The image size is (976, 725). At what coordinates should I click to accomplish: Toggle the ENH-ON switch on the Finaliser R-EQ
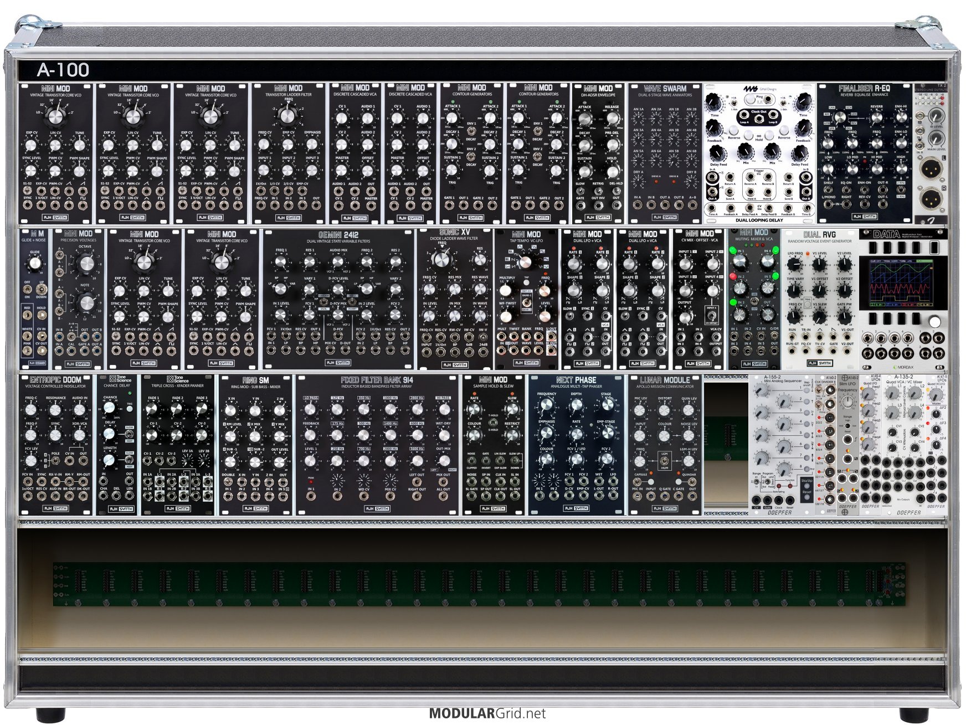click(864, 189)
